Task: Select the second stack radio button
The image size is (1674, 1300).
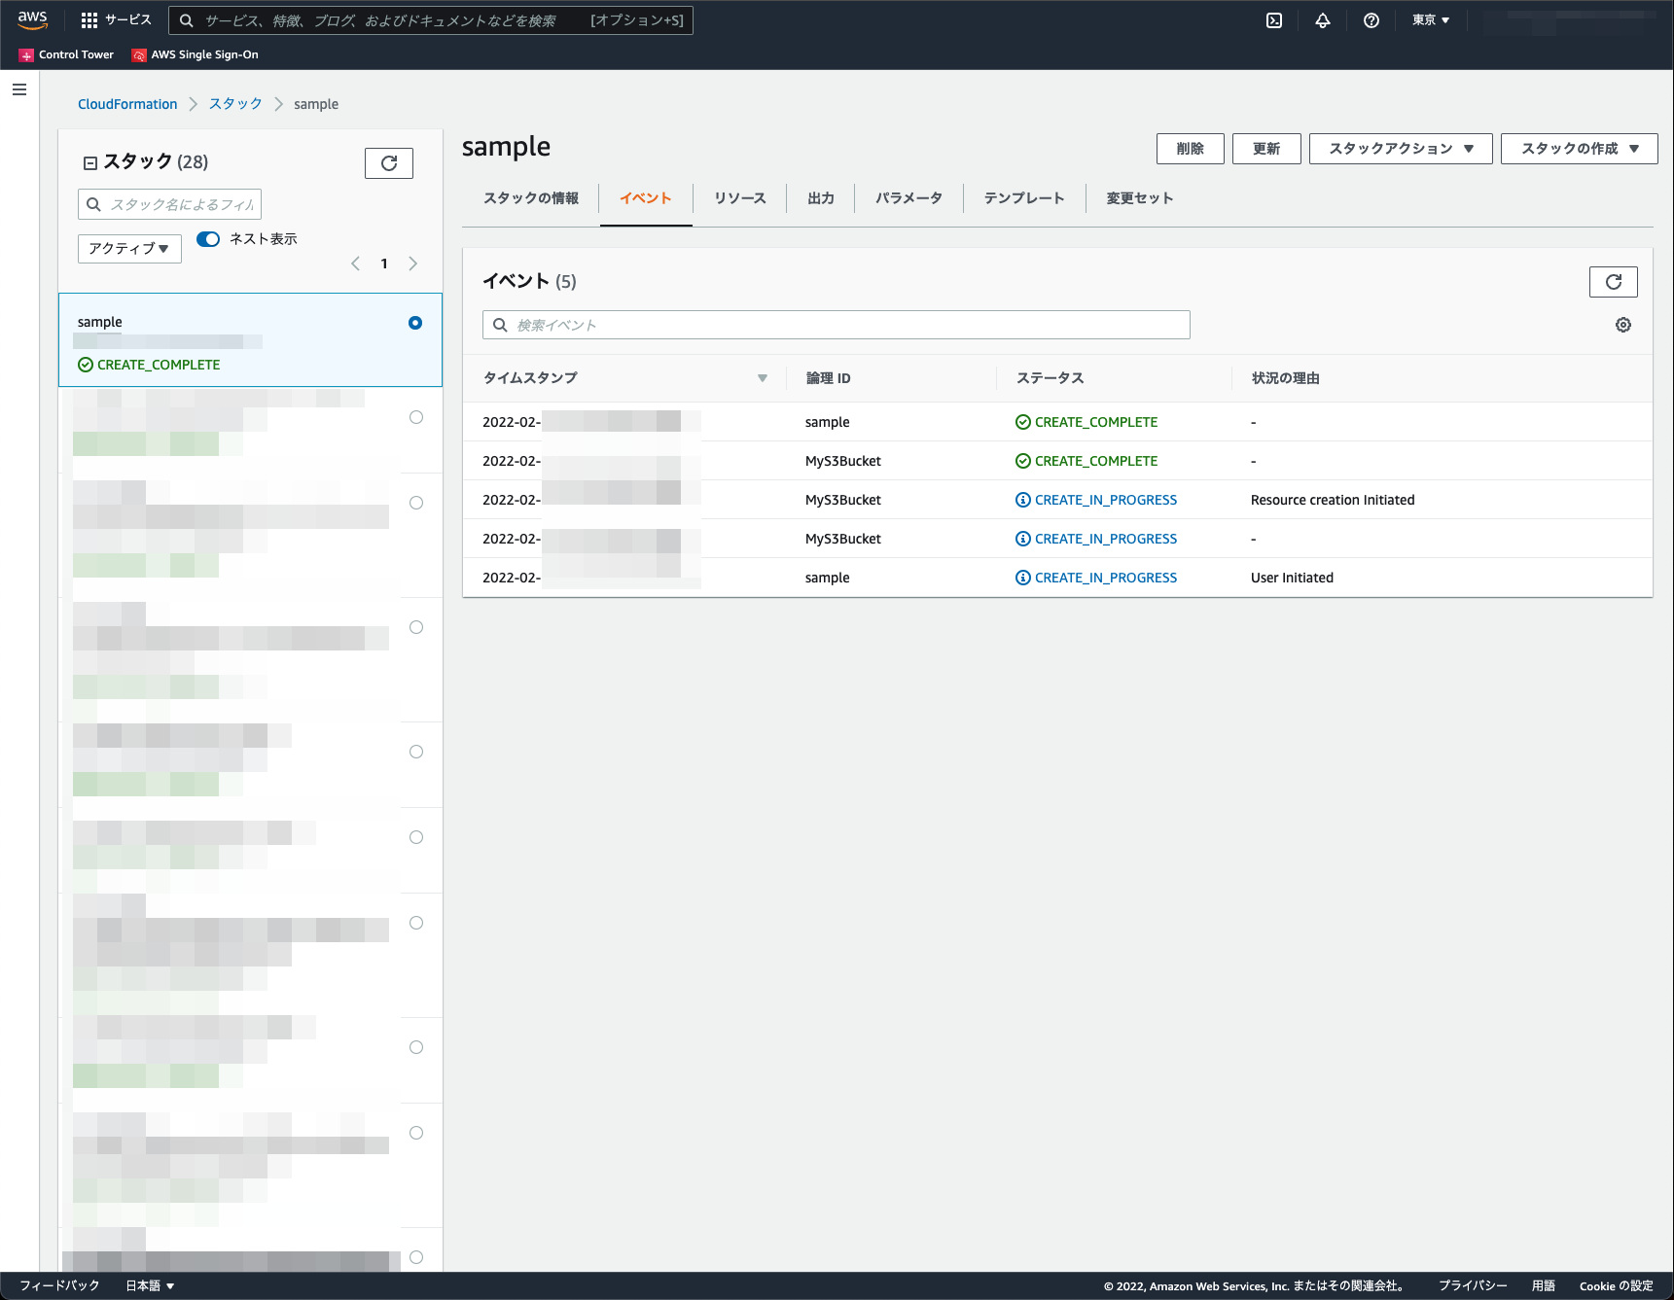Action: [x=416, y=417]
